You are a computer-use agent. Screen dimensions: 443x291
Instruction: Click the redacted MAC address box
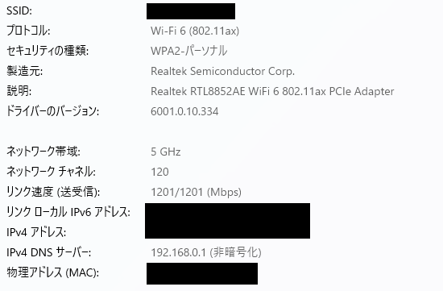coord(202,273)
